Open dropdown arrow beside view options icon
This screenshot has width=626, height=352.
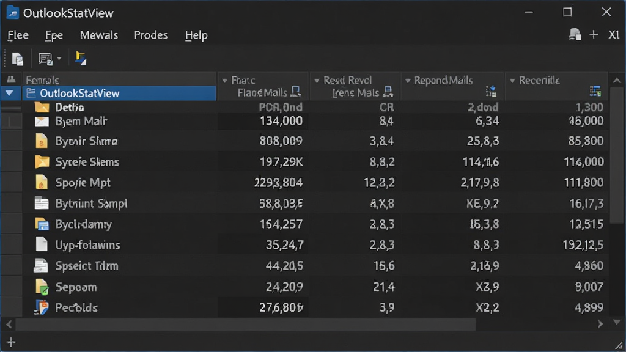[59, 59]
